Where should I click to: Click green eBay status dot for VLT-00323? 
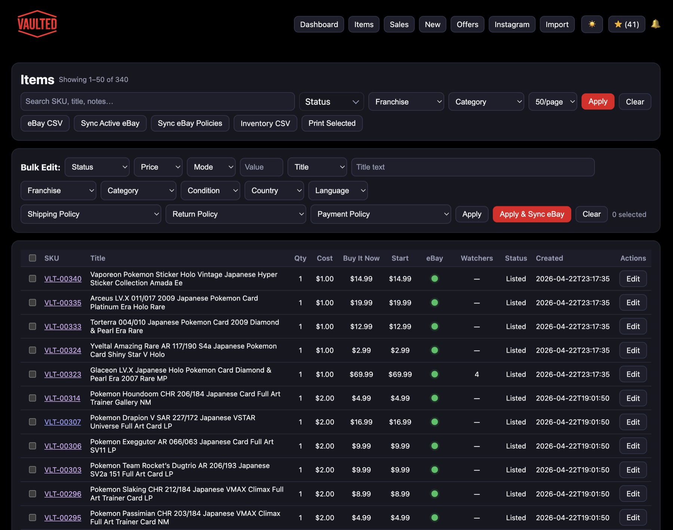click(434, 374)
